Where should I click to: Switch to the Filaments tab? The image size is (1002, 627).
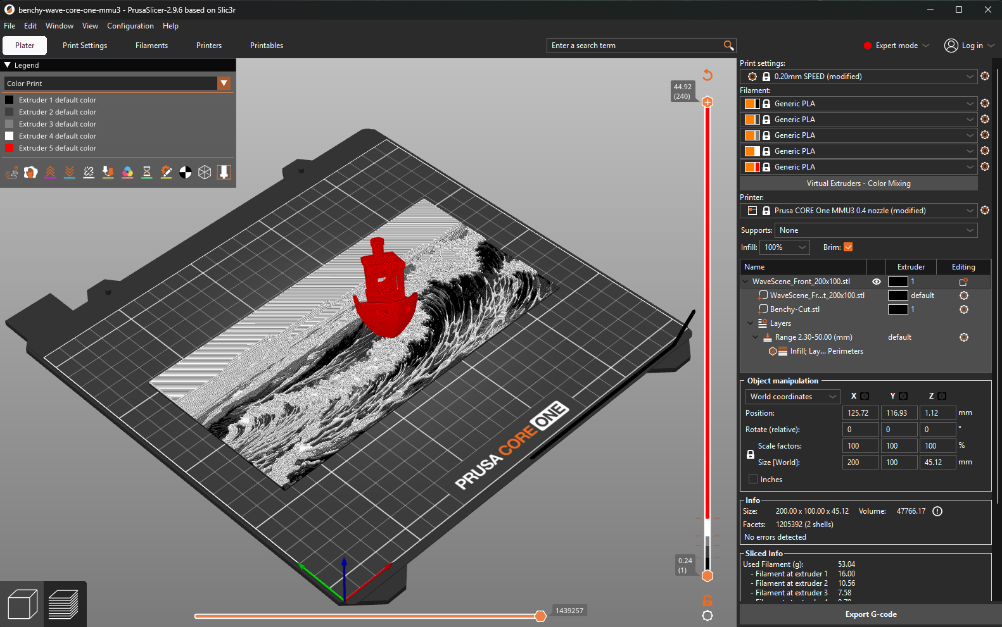[x=151, y=46]
